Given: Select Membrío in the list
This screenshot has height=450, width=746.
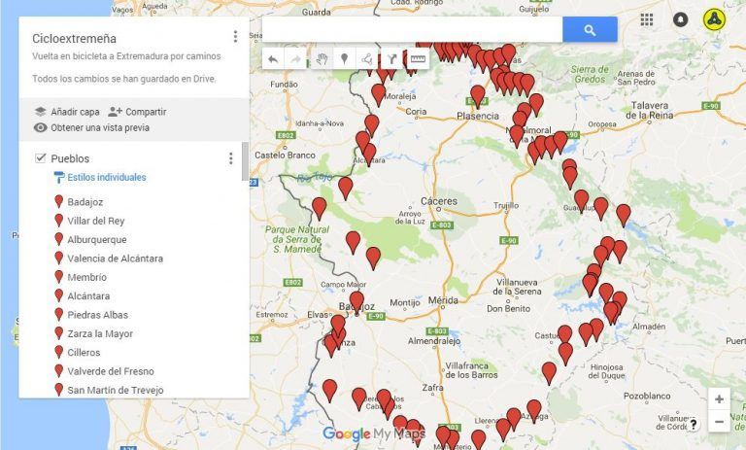Looking at the screenshot, I should (87, 277).
